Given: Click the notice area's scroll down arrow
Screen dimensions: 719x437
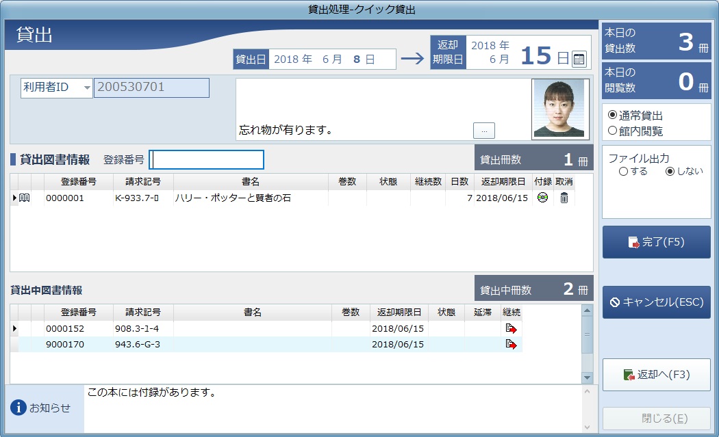Looking at the screenshot, I should 588,427.
